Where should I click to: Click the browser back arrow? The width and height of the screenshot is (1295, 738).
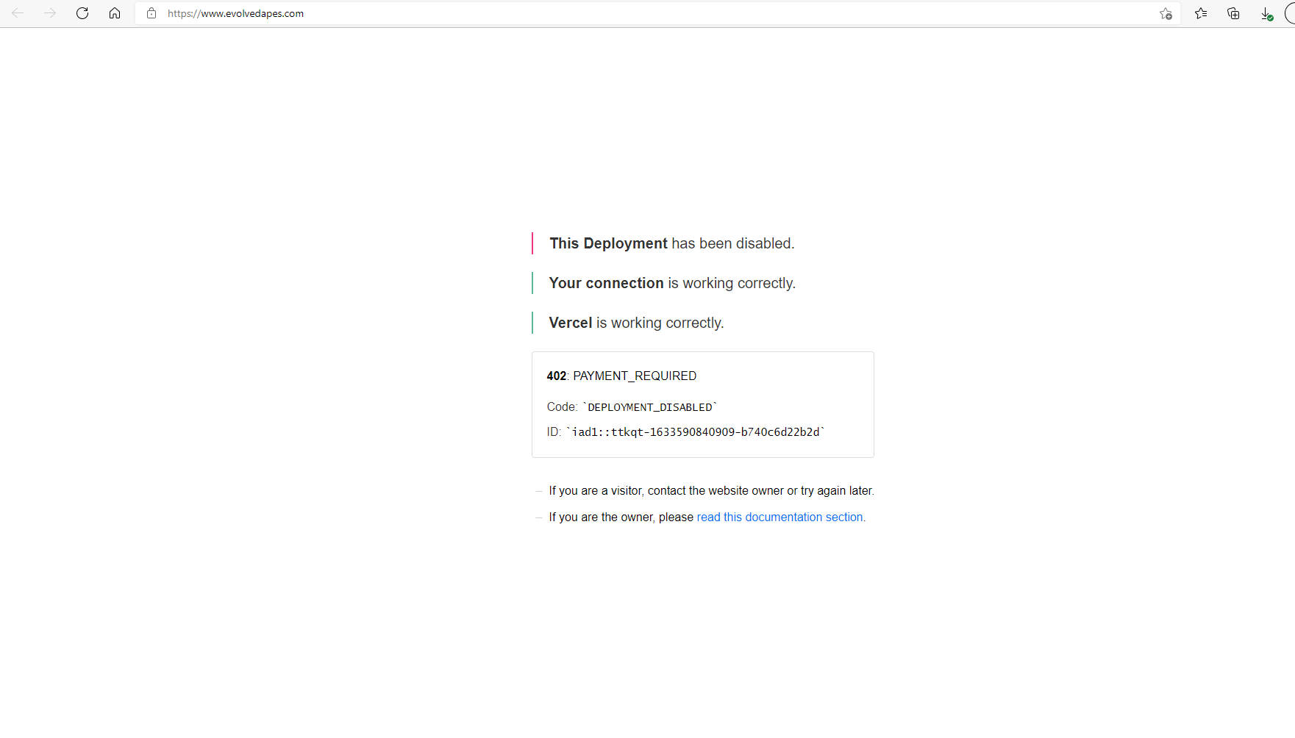pos(18,13)
